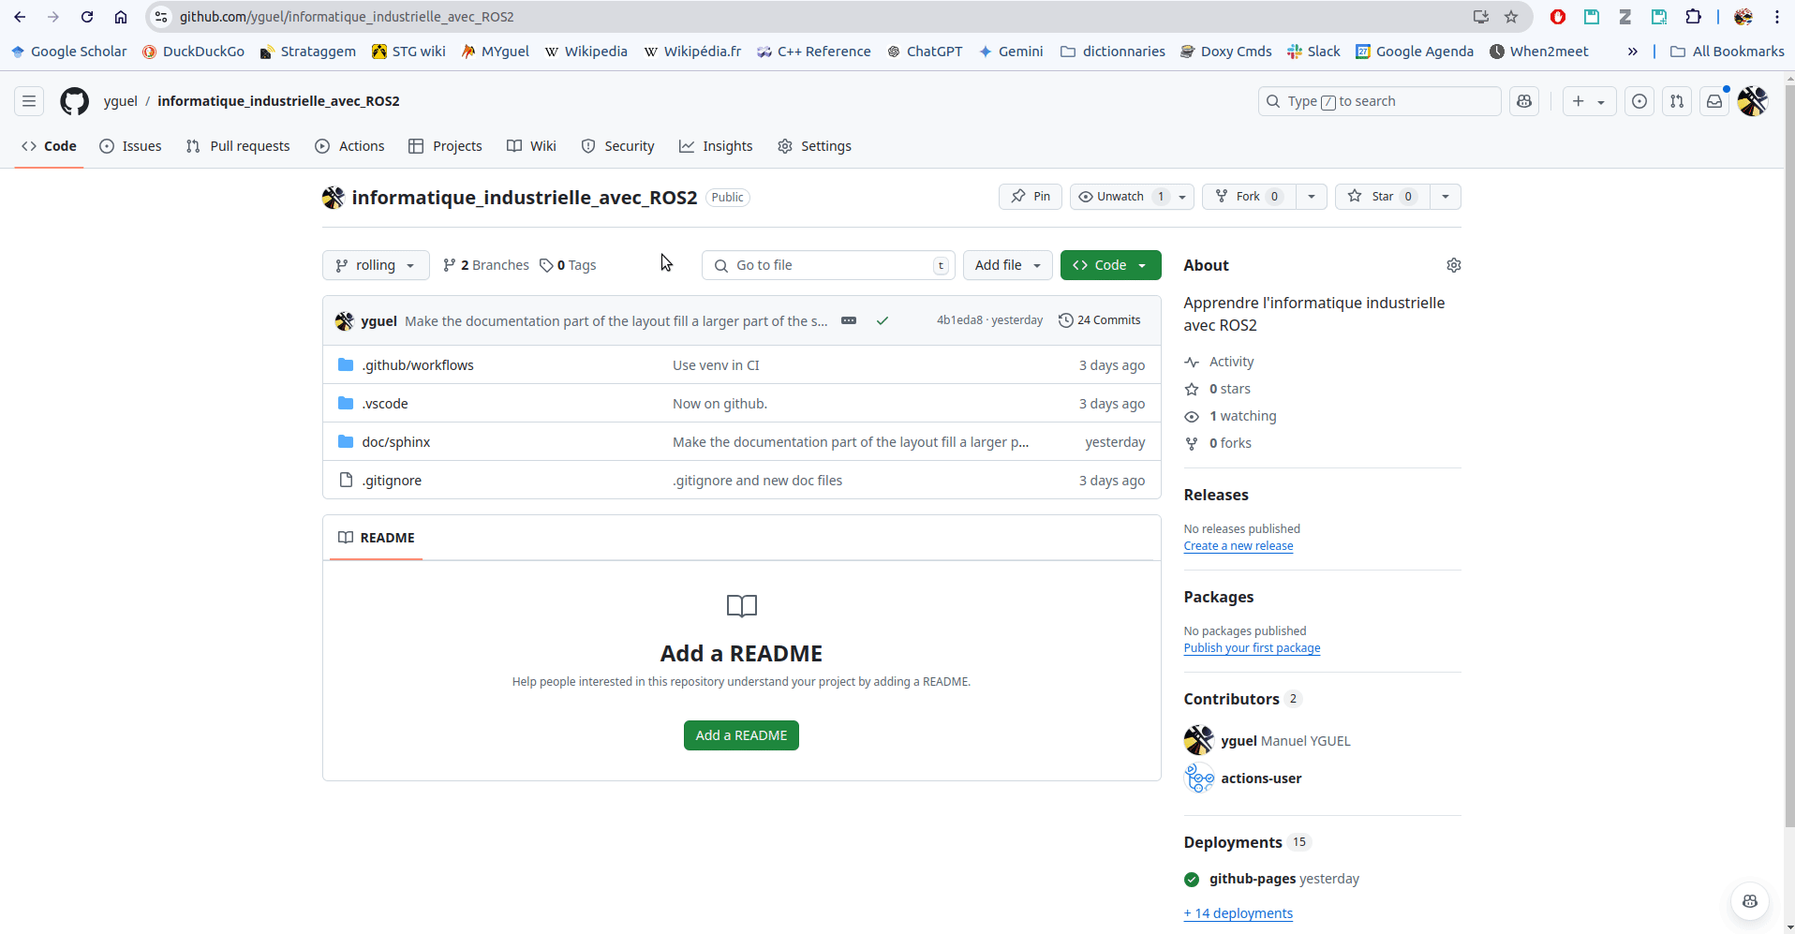The image size is (1795, 934).
Task: Open the green Code dropdown
Action: (x=1109, y=265)
